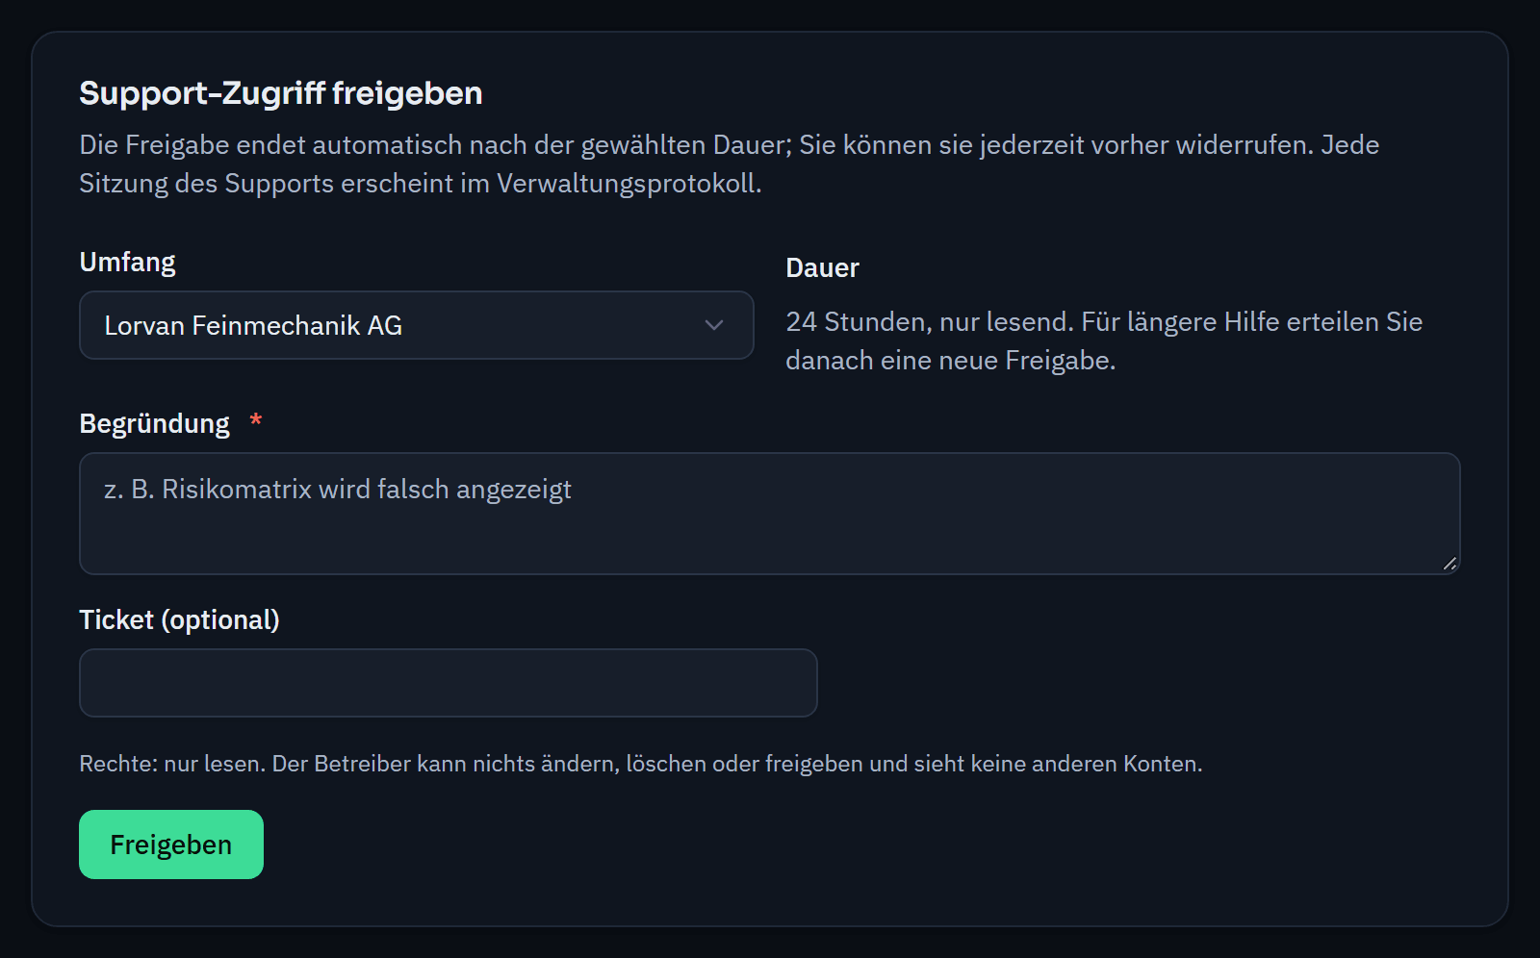This screenshot has width=1540, height=958.
Task: Focus the Ticket (optional) input field
Action: 449,683
